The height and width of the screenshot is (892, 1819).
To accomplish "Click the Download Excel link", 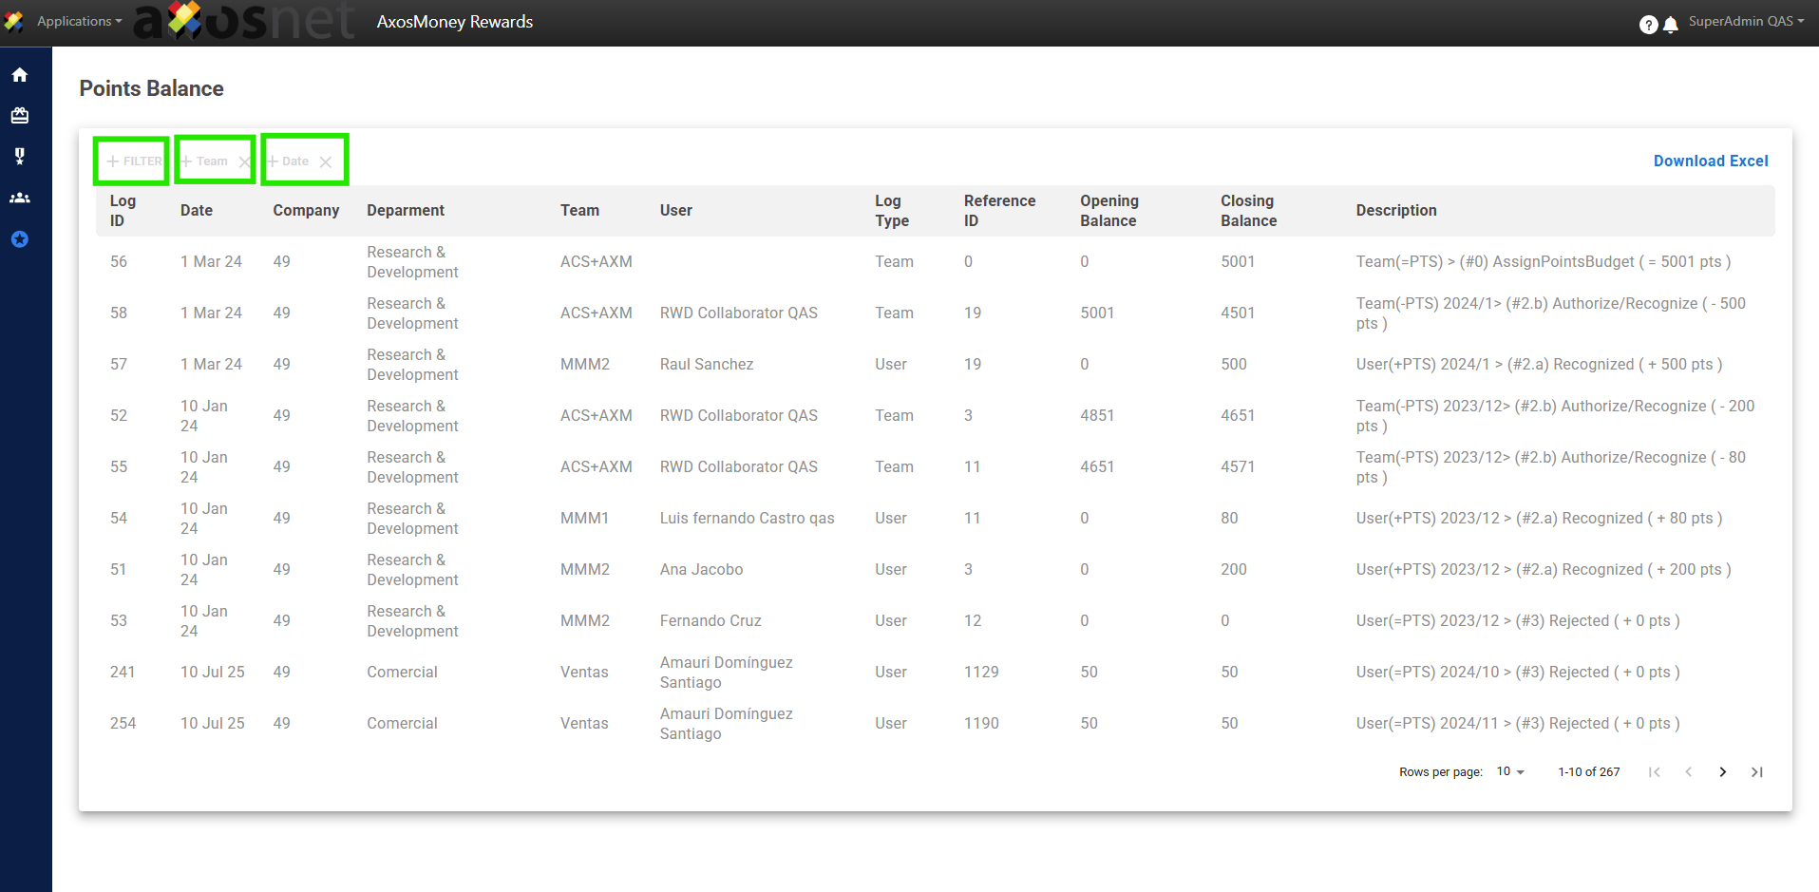I will point(1710,161).
